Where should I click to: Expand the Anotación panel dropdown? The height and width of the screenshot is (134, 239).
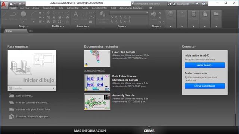pos(83,26)
